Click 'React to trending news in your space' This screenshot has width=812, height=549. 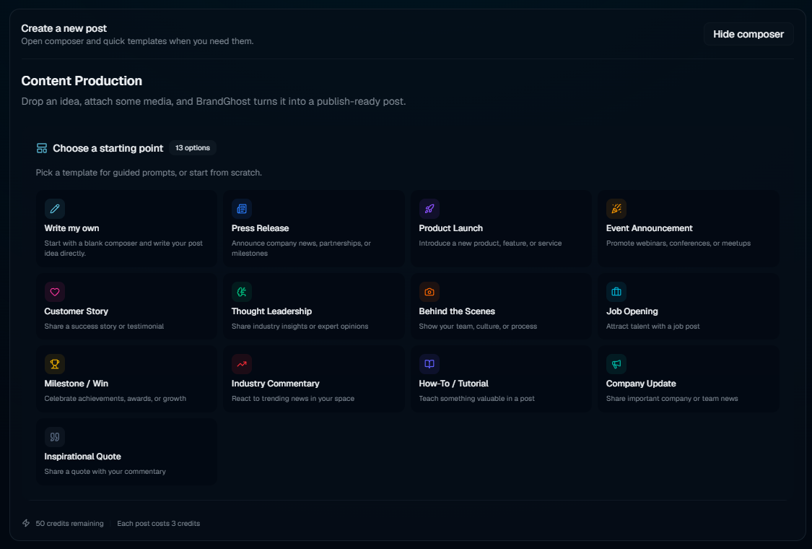pyautogui.click(x=292, y=399)
